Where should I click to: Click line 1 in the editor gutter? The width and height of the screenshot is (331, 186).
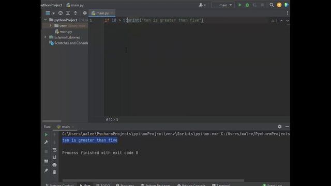point(91,20)
